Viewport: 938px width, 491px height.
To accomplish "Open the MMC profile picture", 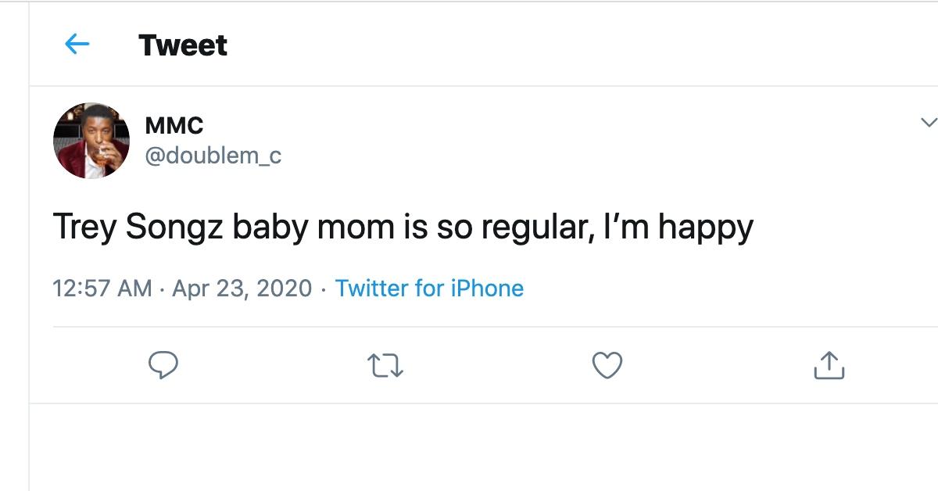I will pyautogui.click(x=91, y=141).
